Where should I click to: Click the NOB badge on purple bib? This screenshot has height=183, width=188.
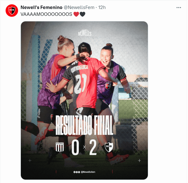108,86
